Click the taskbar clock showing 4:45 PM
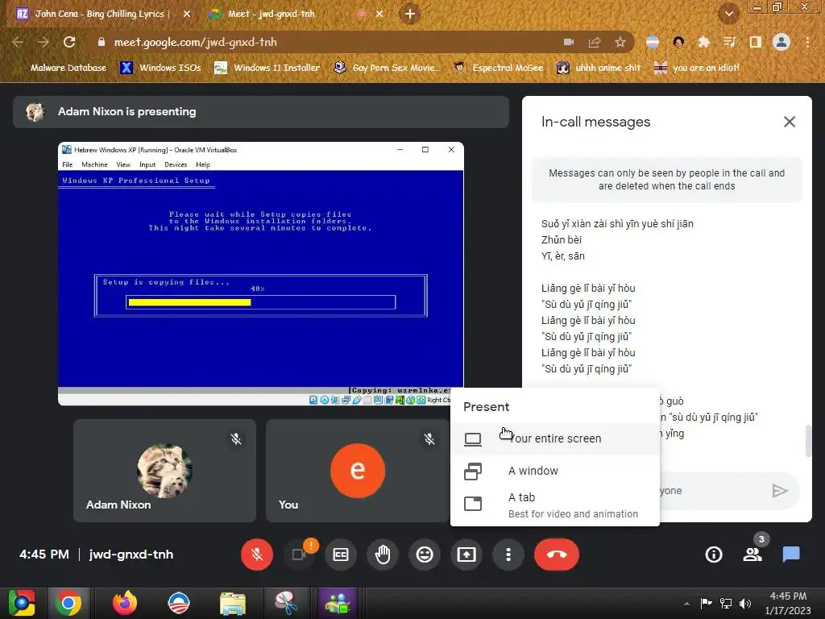The height and width of the screenshot is (619, 825). [788, 603]
